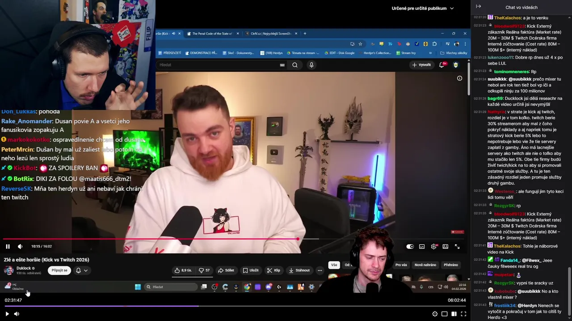Switch to CtrlV.cz browser tab

(x=271, y=33)
